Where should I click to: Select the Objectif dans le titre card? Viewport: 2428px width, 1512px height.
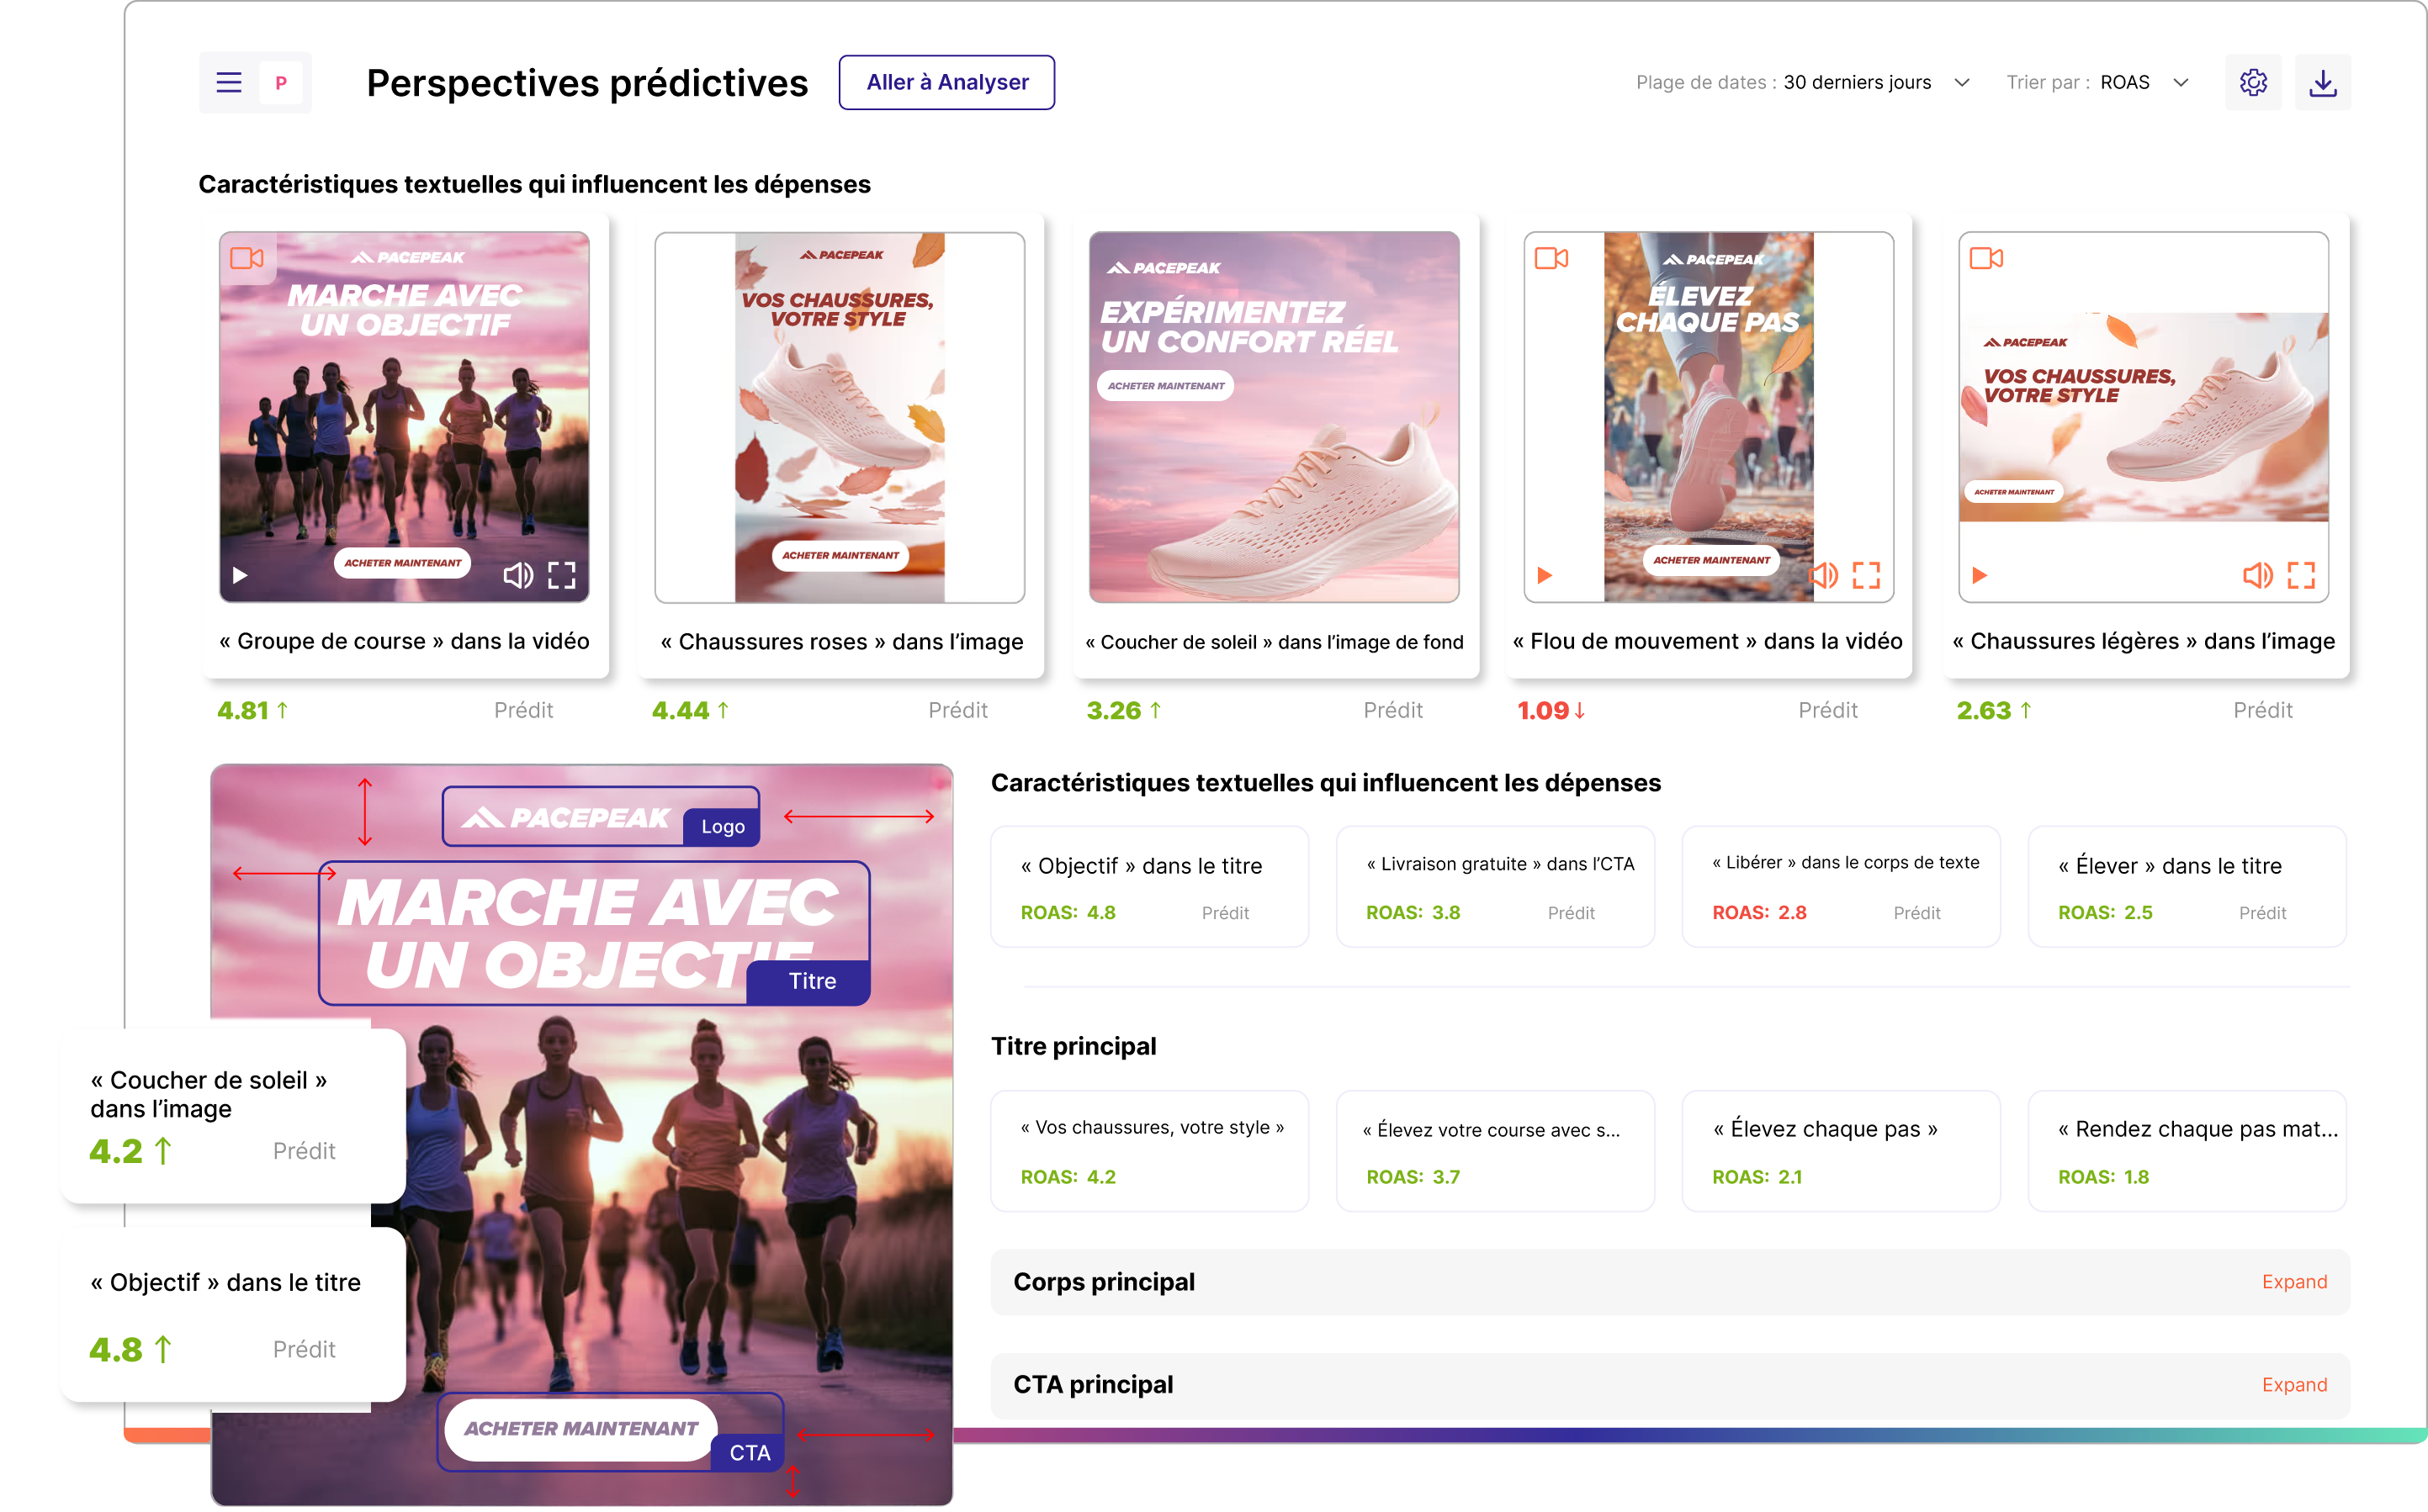tap(1149, 887)
